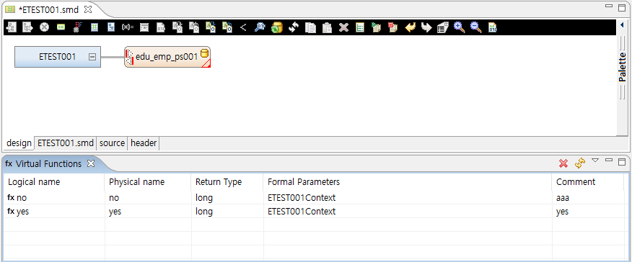Click the red square notes toolbar icon

point(393,27)
